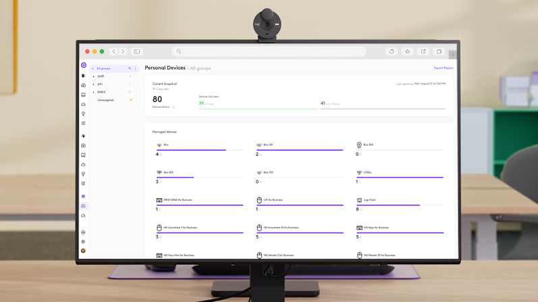538x302 pixels.
Task: Open the Logi Dock device entry
Action: (x=369, y=200)
